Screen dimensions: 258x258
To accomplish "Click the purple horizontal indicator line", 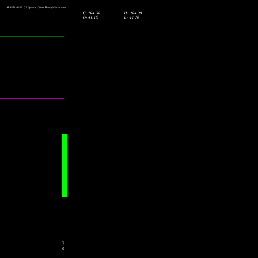I will 33,98.
